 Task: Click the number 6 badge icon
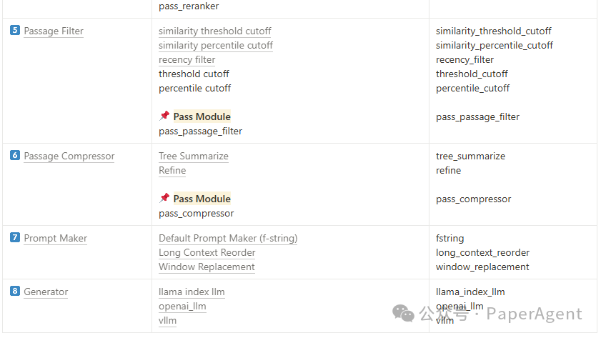14,155
